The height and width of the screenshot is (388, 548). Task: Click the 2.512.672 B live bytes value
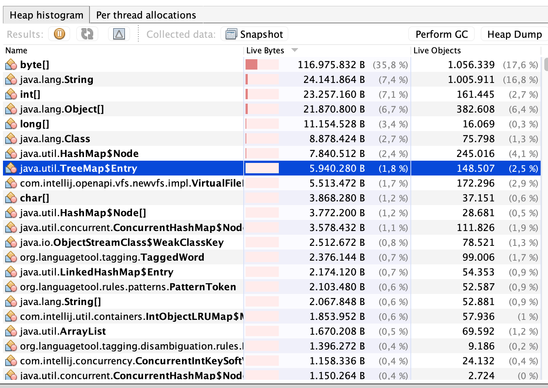pos(337,242)
